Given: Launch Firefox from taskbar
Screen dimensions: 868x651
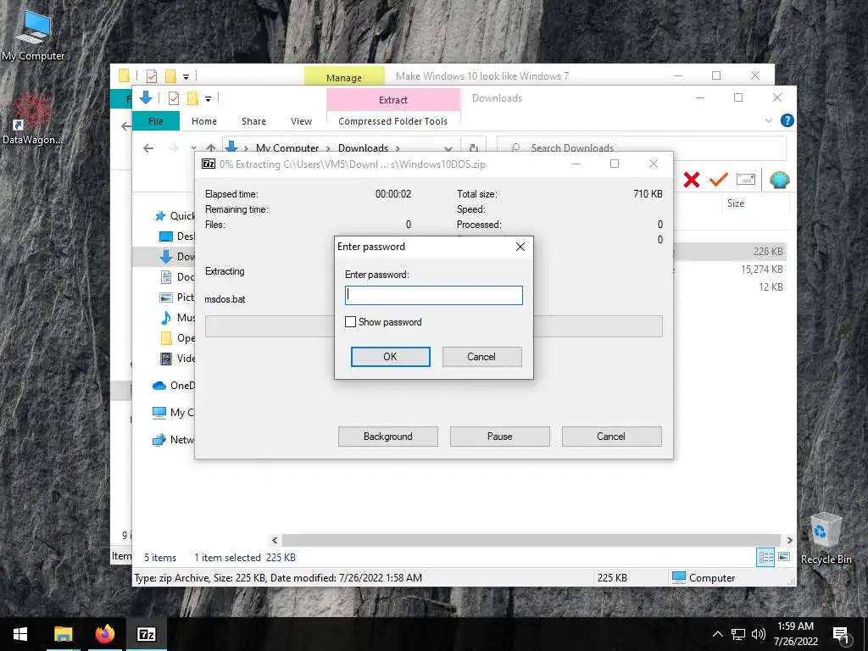Looking at the screenshot, I should [104, 634].
